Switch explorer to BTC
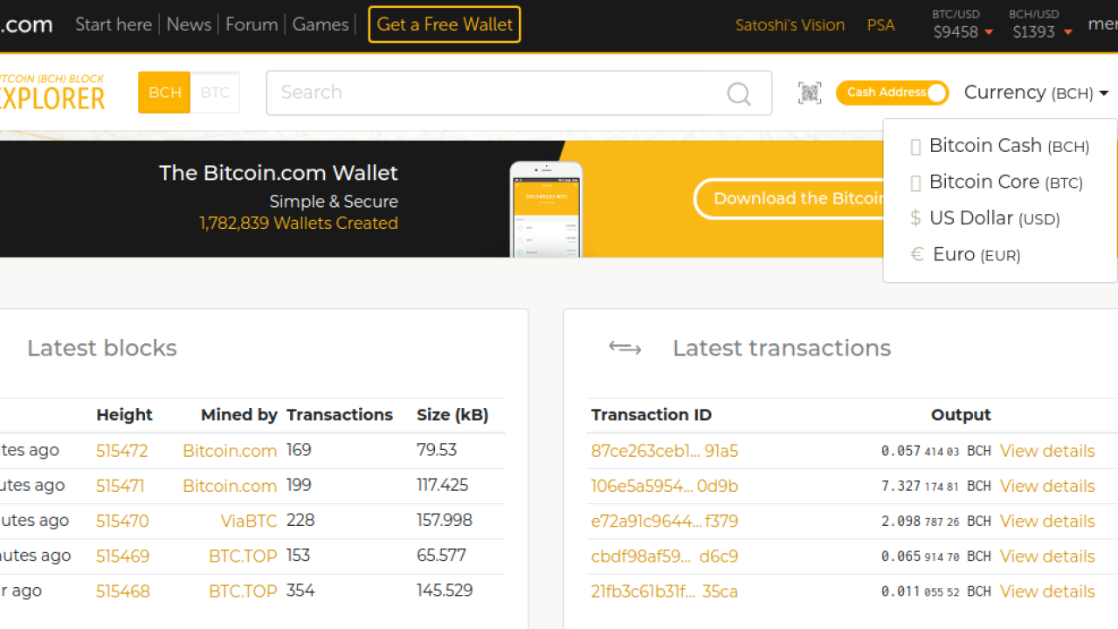This screenshot has height=629, width=1118. tap(215, 93)
